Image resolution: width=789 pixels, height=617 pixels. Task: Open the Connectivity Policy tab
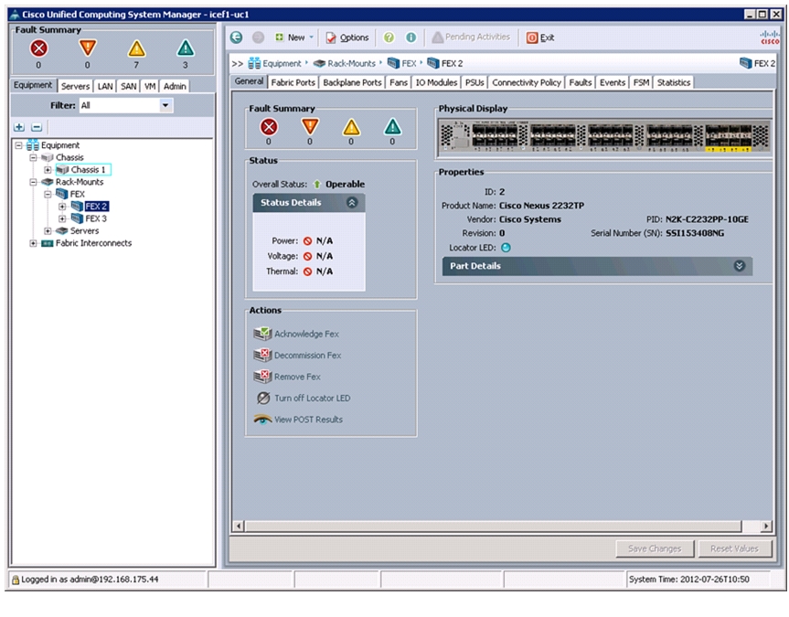click(527, 82)
